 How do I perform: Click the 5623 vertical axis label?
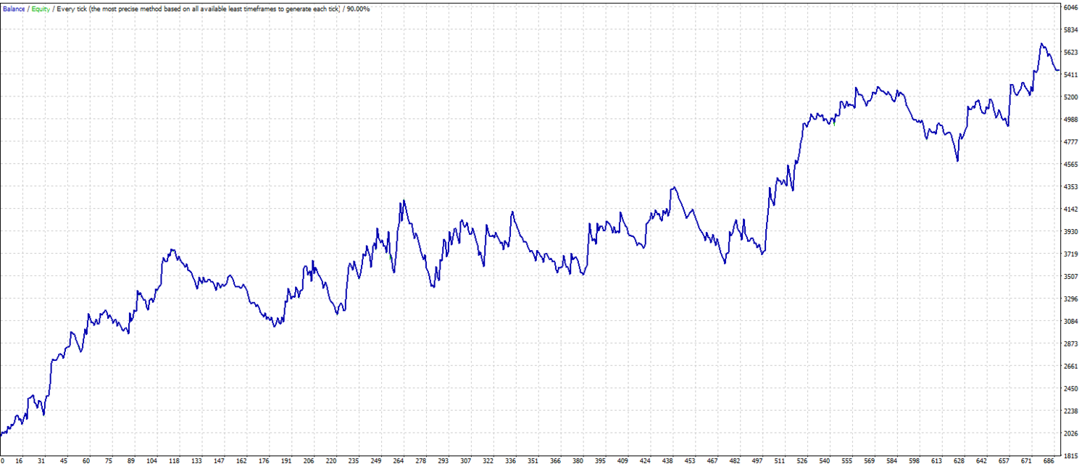(x=1070, y=52)
